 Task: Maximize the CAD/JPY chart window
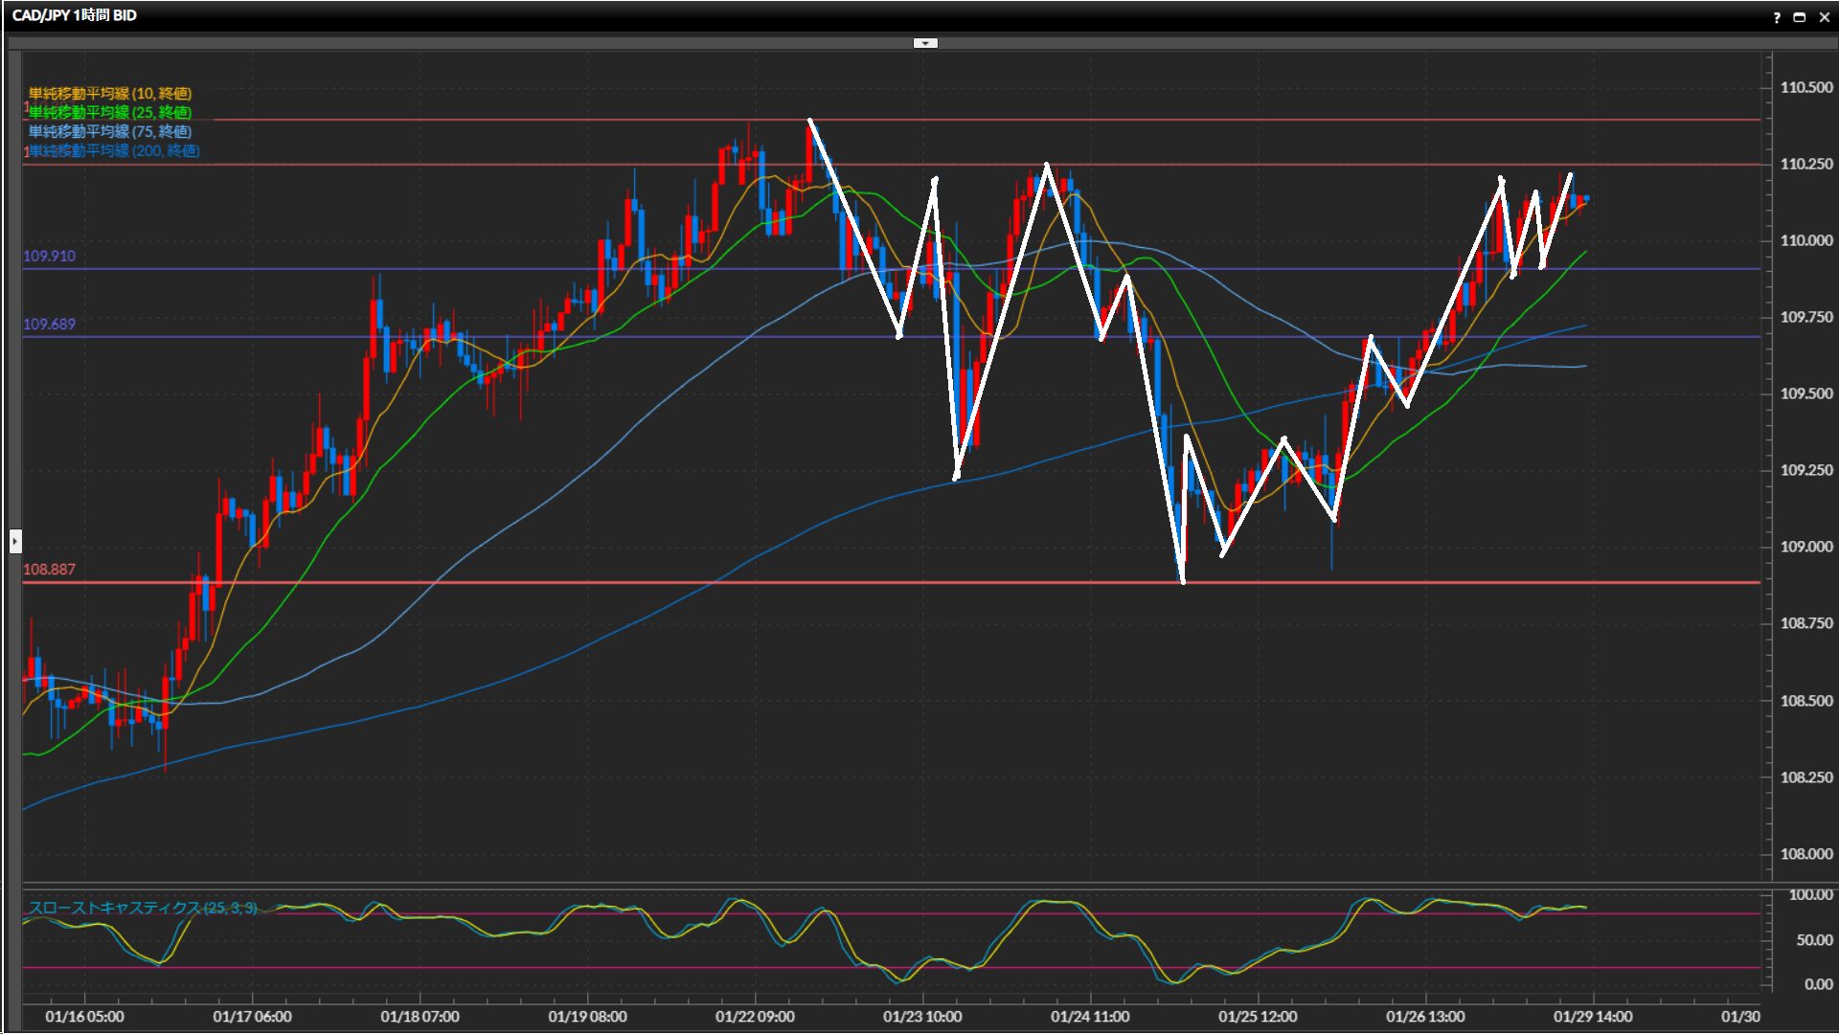[x=1800, y=17]
